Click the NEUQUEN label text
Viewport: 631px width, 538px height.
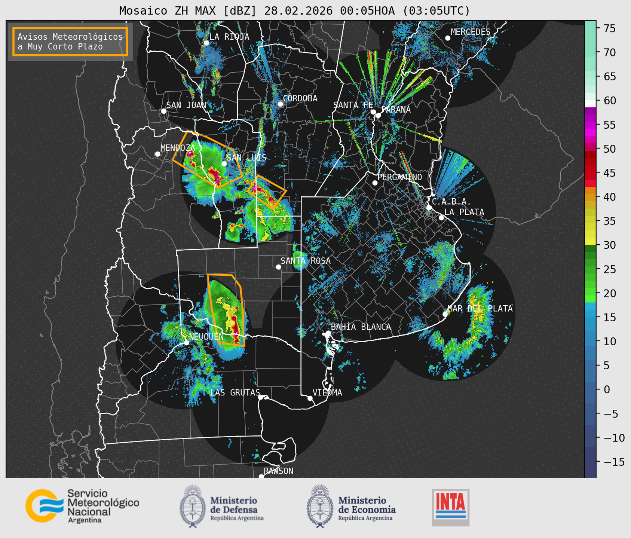click(206, 337)
